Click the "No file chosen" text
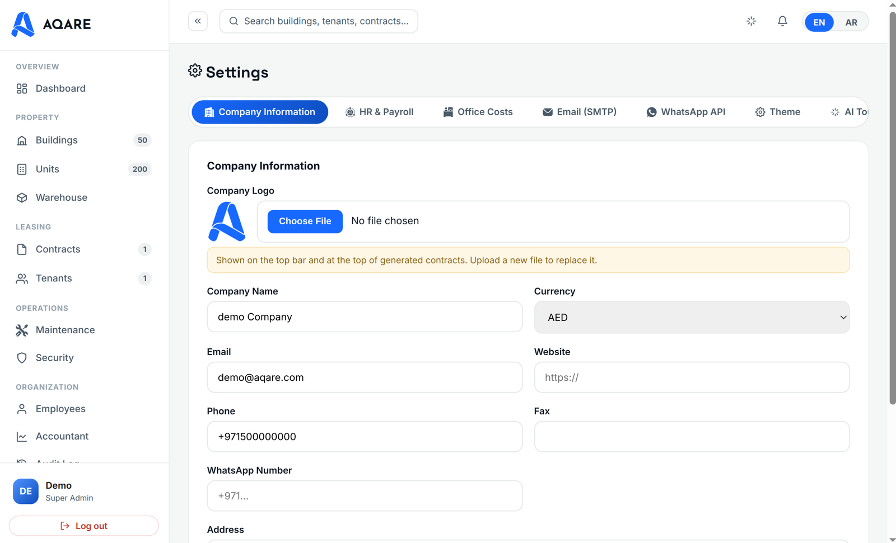This screenshot has width=896, height=543. (385, 221)
